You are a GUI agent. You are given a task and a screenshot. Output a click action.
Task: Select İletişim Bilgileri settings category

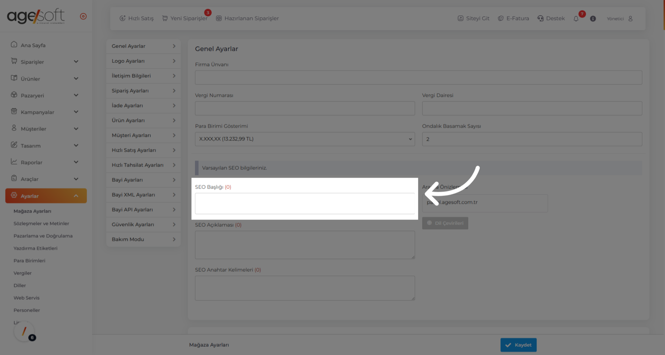pos(143,76)
